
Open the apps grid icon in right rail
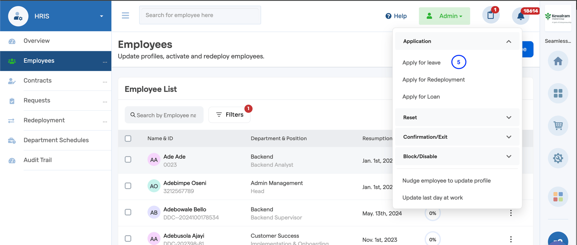pos(558,93)
